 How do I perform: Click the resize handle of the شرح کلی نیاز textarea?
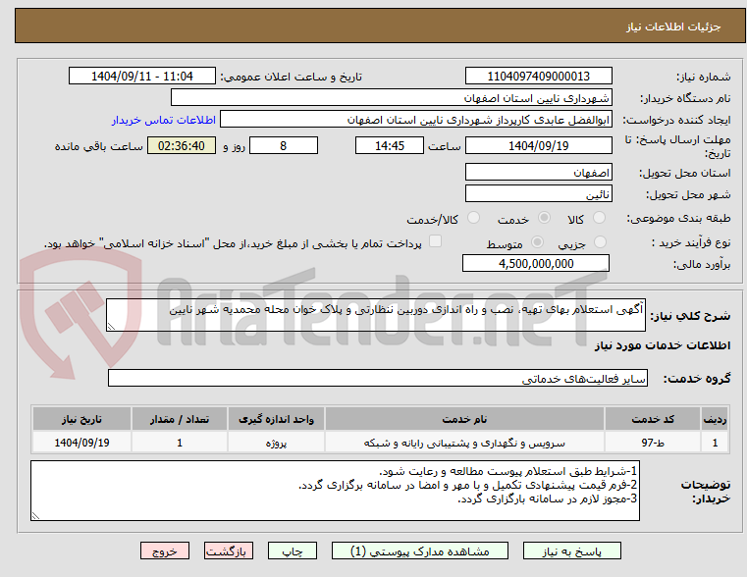(111, 327)
